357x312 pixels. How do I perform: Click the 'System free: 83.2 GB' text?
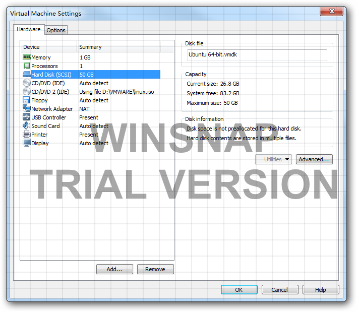(x=213, y=93)
